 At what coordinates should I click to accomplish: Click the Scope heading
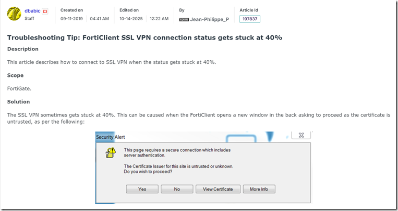coord(15,75)
